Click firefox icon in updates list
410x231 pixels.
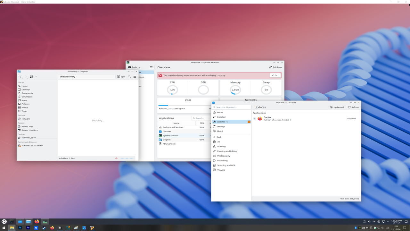tap(260, 119)
